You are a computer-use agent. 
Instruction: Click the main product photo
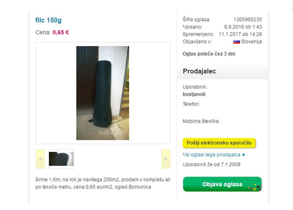(x=103, y=93)
